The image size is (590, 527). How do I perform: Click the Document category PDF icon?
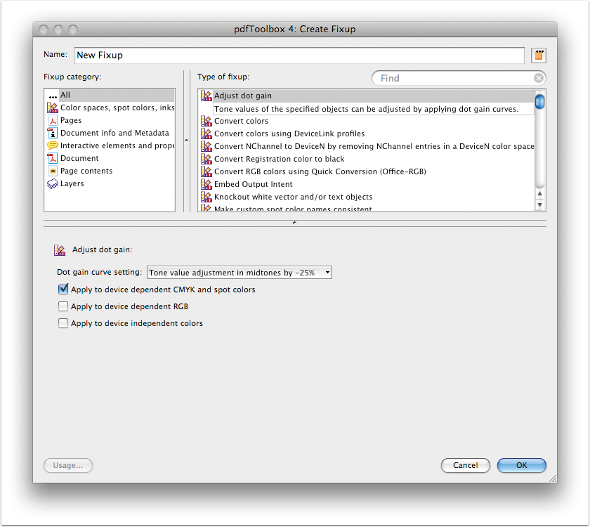[x=53, y=158]
